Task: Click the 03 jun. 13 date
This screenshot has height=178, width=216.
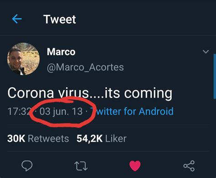Action: point(61,112)
